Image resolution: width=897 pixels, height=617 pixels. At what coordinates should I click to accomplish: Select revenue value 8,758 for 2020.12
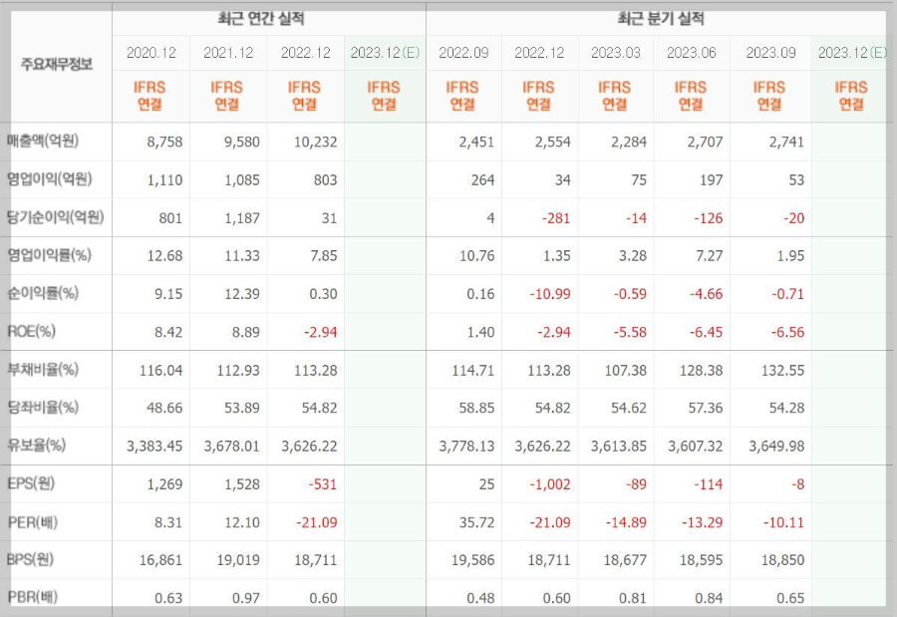pyautogui.click(x=164, y=142)
